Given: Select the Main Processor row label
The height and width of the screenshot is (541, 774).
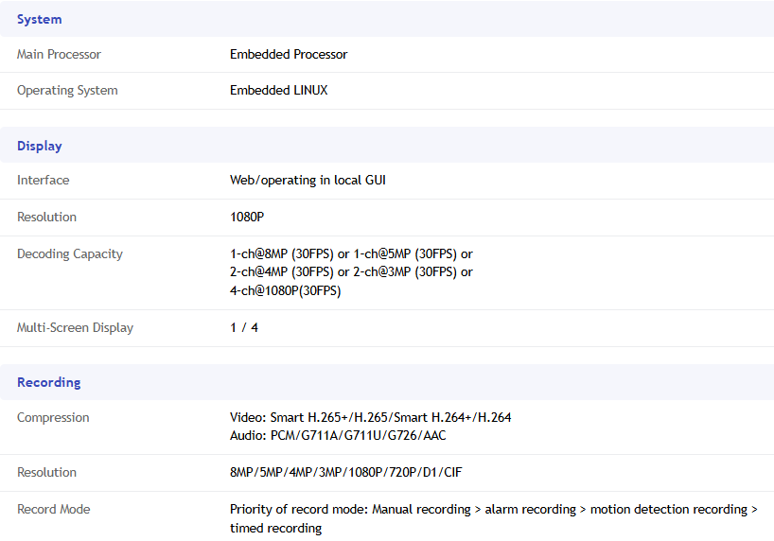Looking at the screenshot, I should (x=59, y=55).
